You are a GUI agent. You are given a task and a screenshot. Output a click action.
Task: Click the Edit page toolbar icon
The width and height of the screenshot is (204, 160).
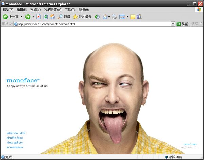tap(122, 17)
